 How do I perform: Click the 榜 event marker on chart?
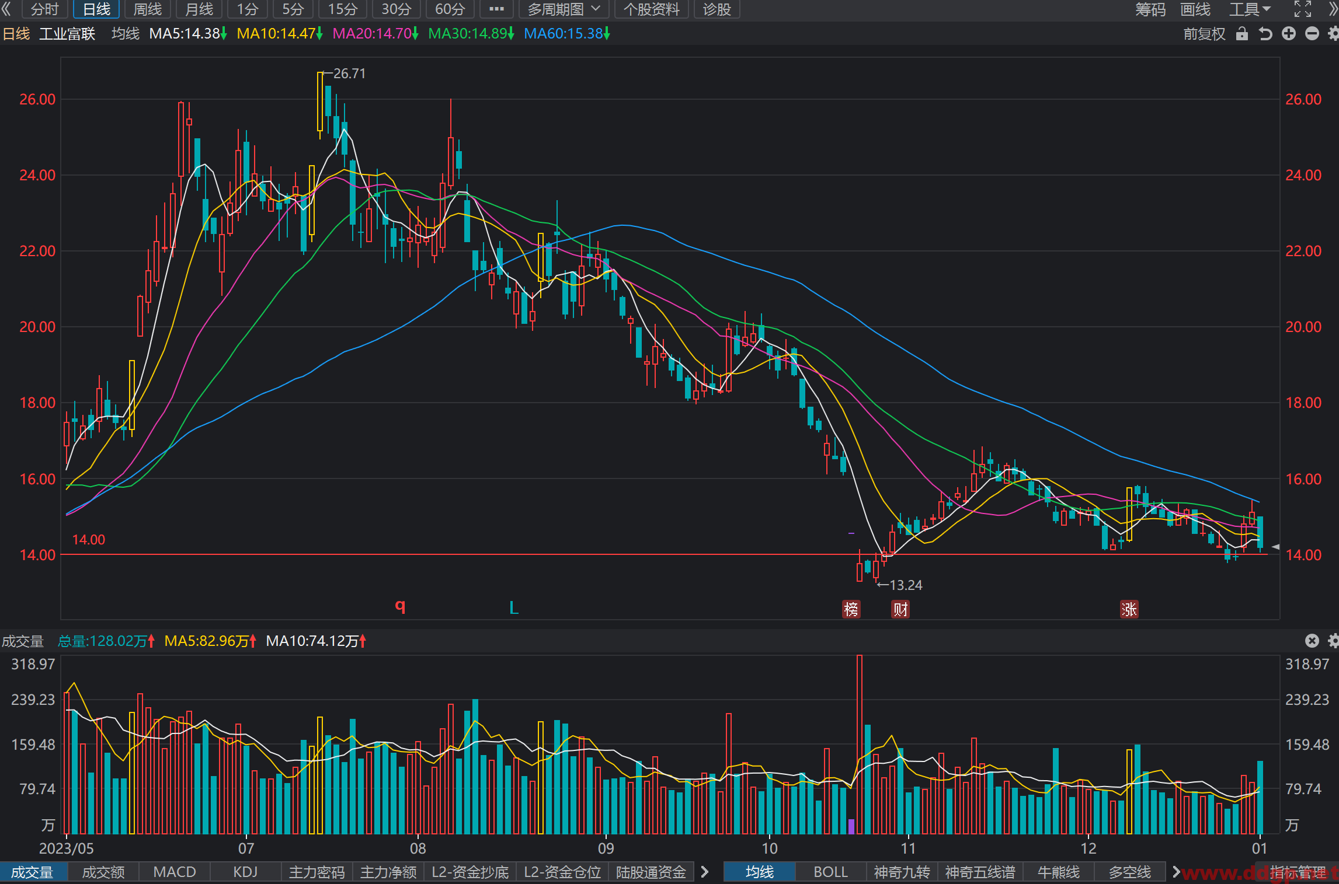(x=851, y=609)
